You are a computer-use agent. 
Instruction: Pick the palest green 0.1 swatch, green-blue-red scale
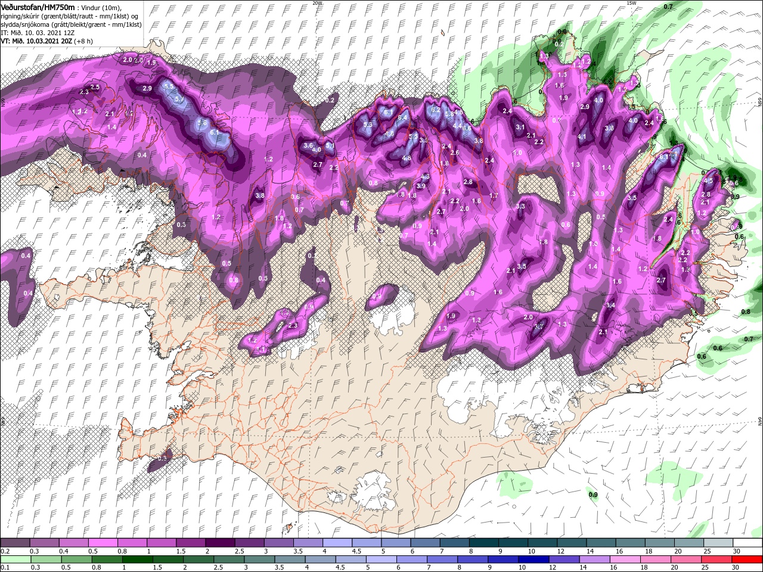pos(15,559)
